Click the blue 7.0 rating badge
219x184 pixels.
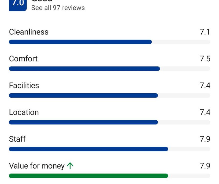click(18, 5)
